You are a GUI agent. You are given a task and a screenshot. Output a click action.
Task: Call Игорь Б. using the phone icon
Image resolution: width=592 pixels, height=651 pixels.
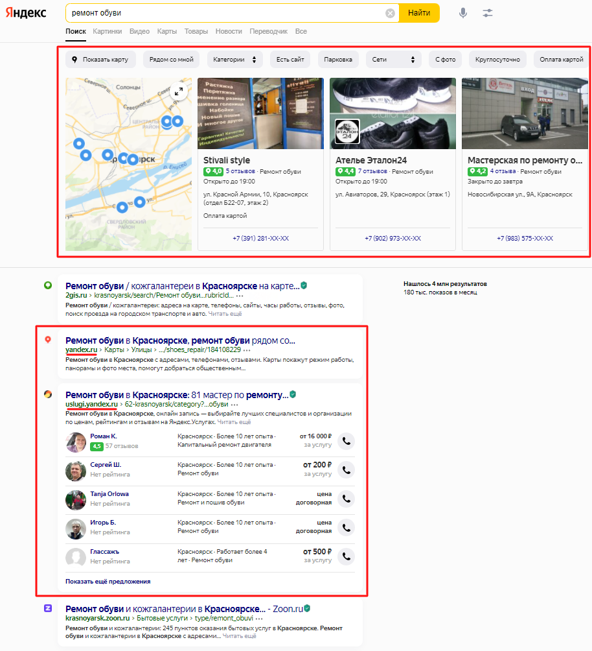[x=347, y=528]
